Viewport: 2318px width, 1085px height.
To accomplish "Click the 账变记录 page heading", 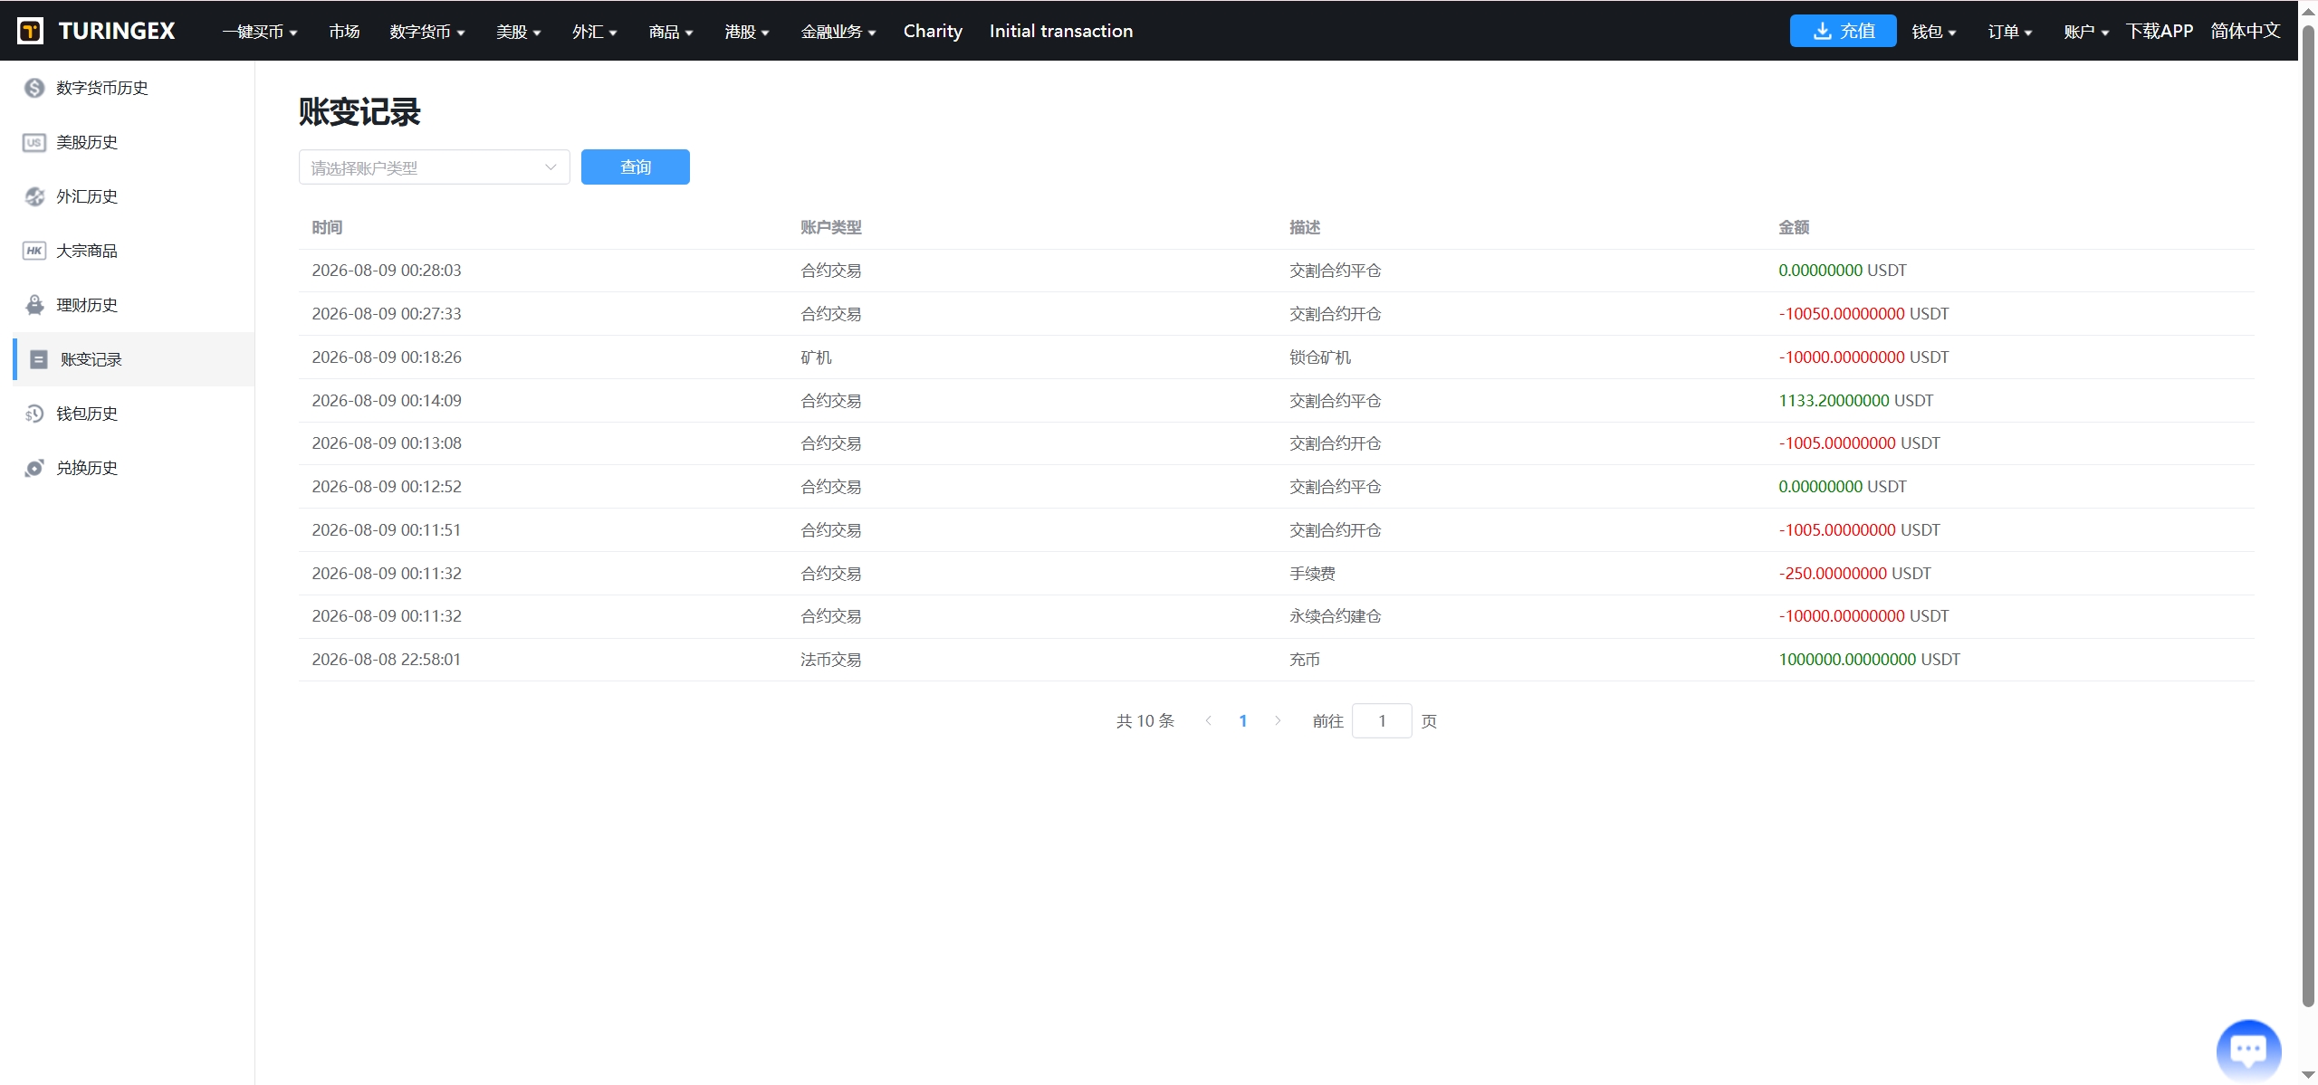I will point(359,111).
